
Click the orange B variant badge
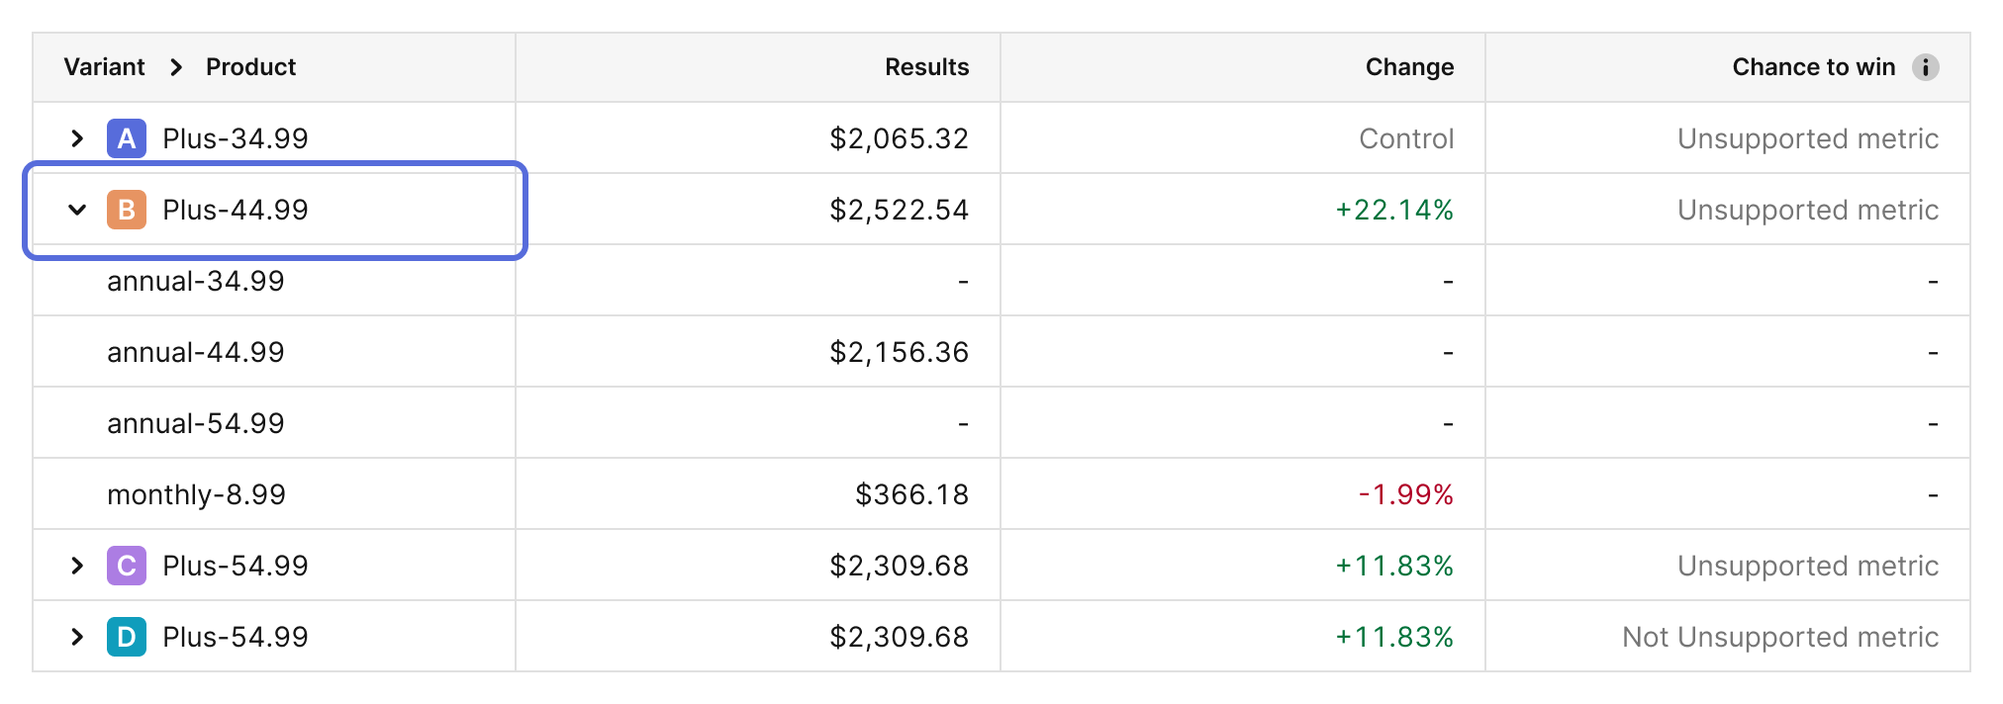point(127,210)
